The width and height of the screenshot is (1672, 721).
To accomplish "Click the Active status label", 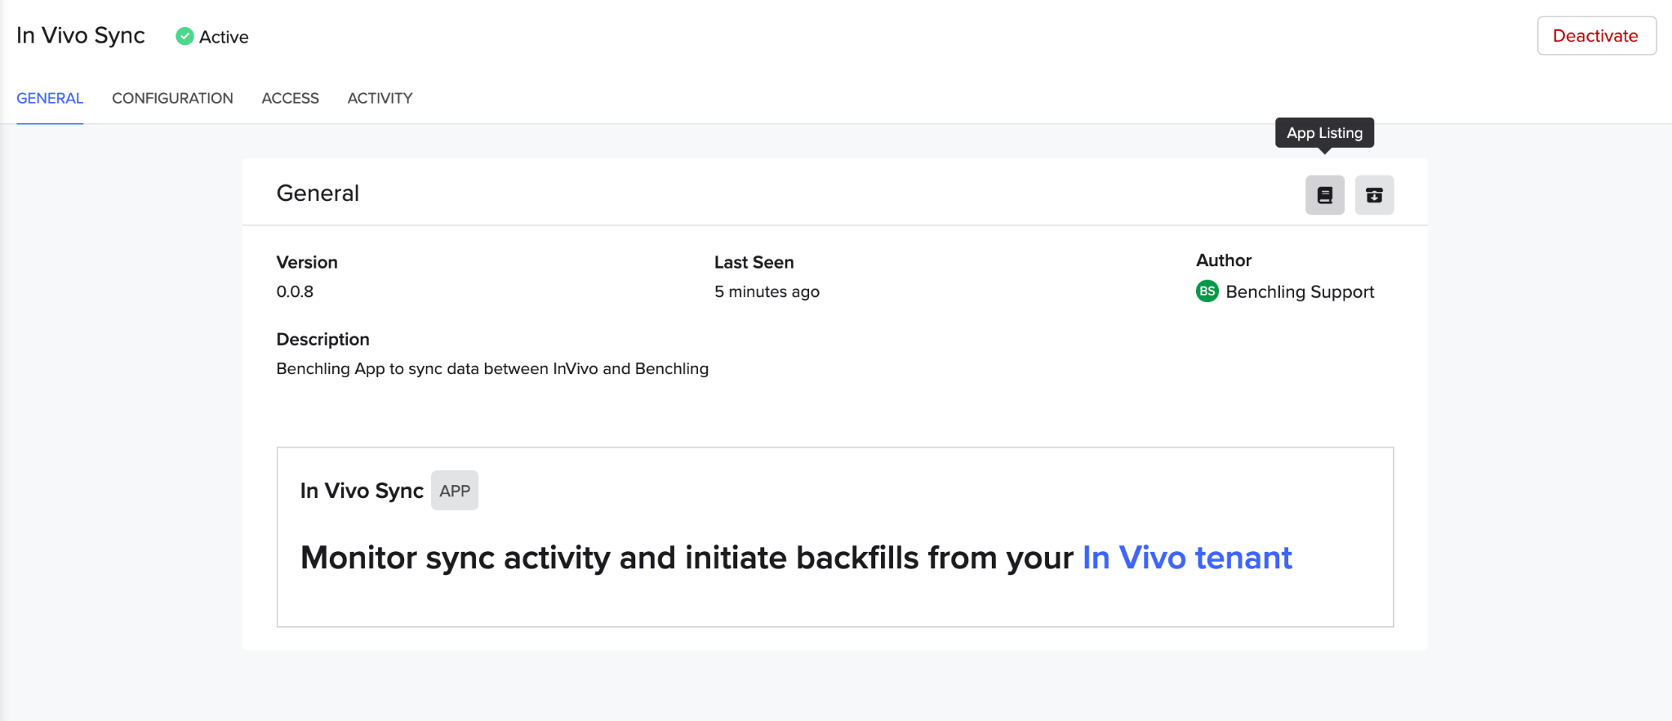I will tap(224, 37).
